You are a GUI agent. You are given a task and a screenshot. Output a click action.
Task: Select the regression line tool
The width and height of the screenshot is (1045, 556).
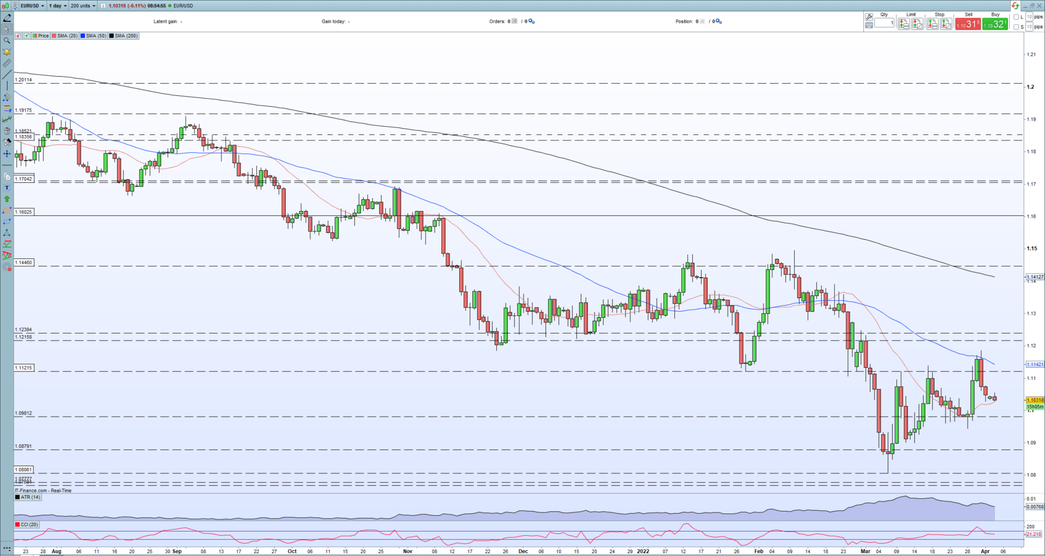(x=7, y=120)
